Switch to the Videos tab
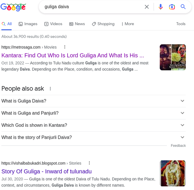The width and height of the screenshot is (194, 190). [53, 24]
